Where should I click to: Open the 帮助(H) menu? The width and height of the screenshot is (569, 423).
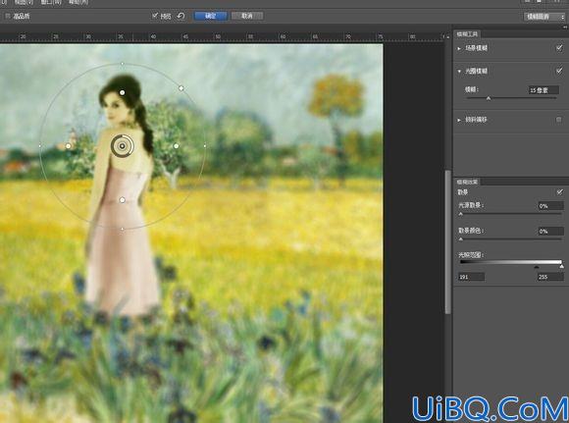click(x=78, y=2)
